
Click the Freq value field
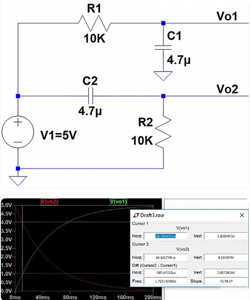click(x=165, y=281)
